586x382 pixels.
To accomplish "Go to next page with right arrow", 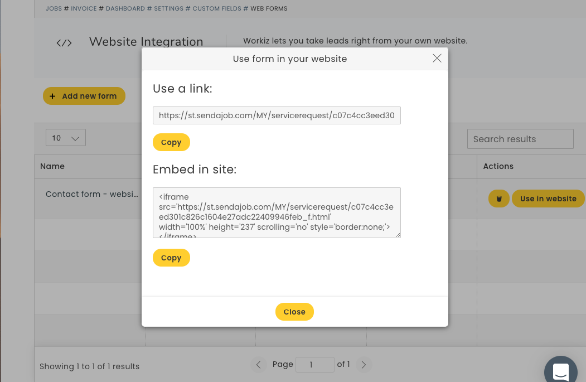I will coord(364,364).
